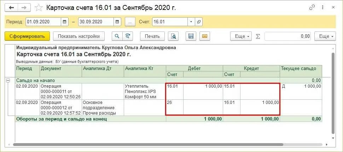
Task: Open the Еще menu beside the sigma
Action: pyautogui.click(x=241, y=36)
